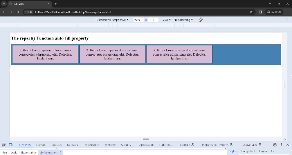Image resolution: width=292 pixels, height=155 pixels.
Task: Open the CSS overview tab
Action: point(251,145)
